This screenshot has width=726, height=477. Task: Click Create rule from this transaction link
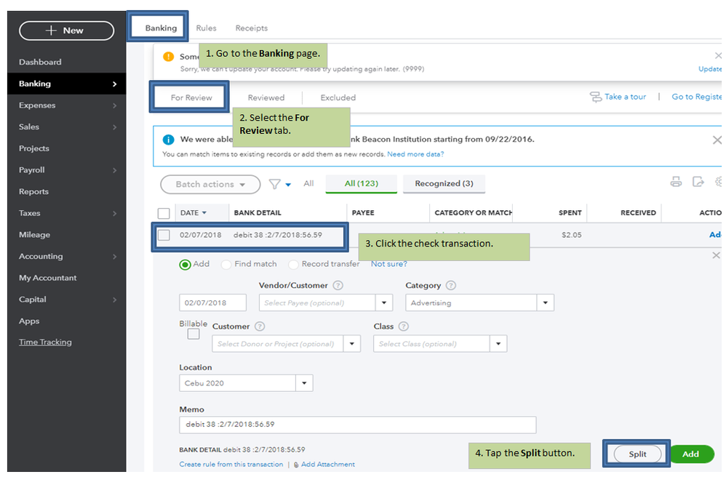tap(231, 464)
